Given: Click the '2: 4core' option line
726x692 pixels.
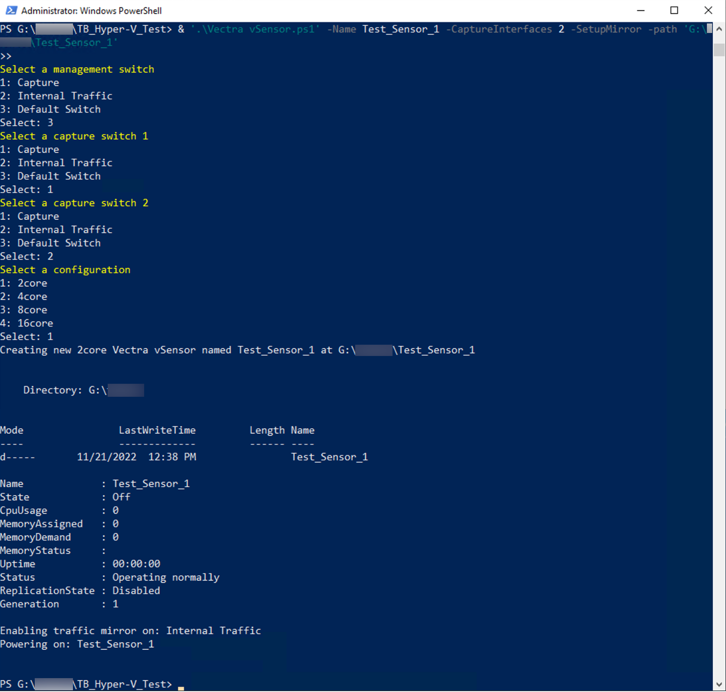Looking at the screenshot, I should 23,297.
